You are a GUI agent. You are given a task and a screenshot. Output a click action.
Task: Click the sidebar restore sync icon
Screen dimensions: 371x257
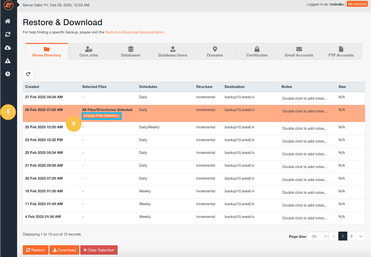pos(8,34)
